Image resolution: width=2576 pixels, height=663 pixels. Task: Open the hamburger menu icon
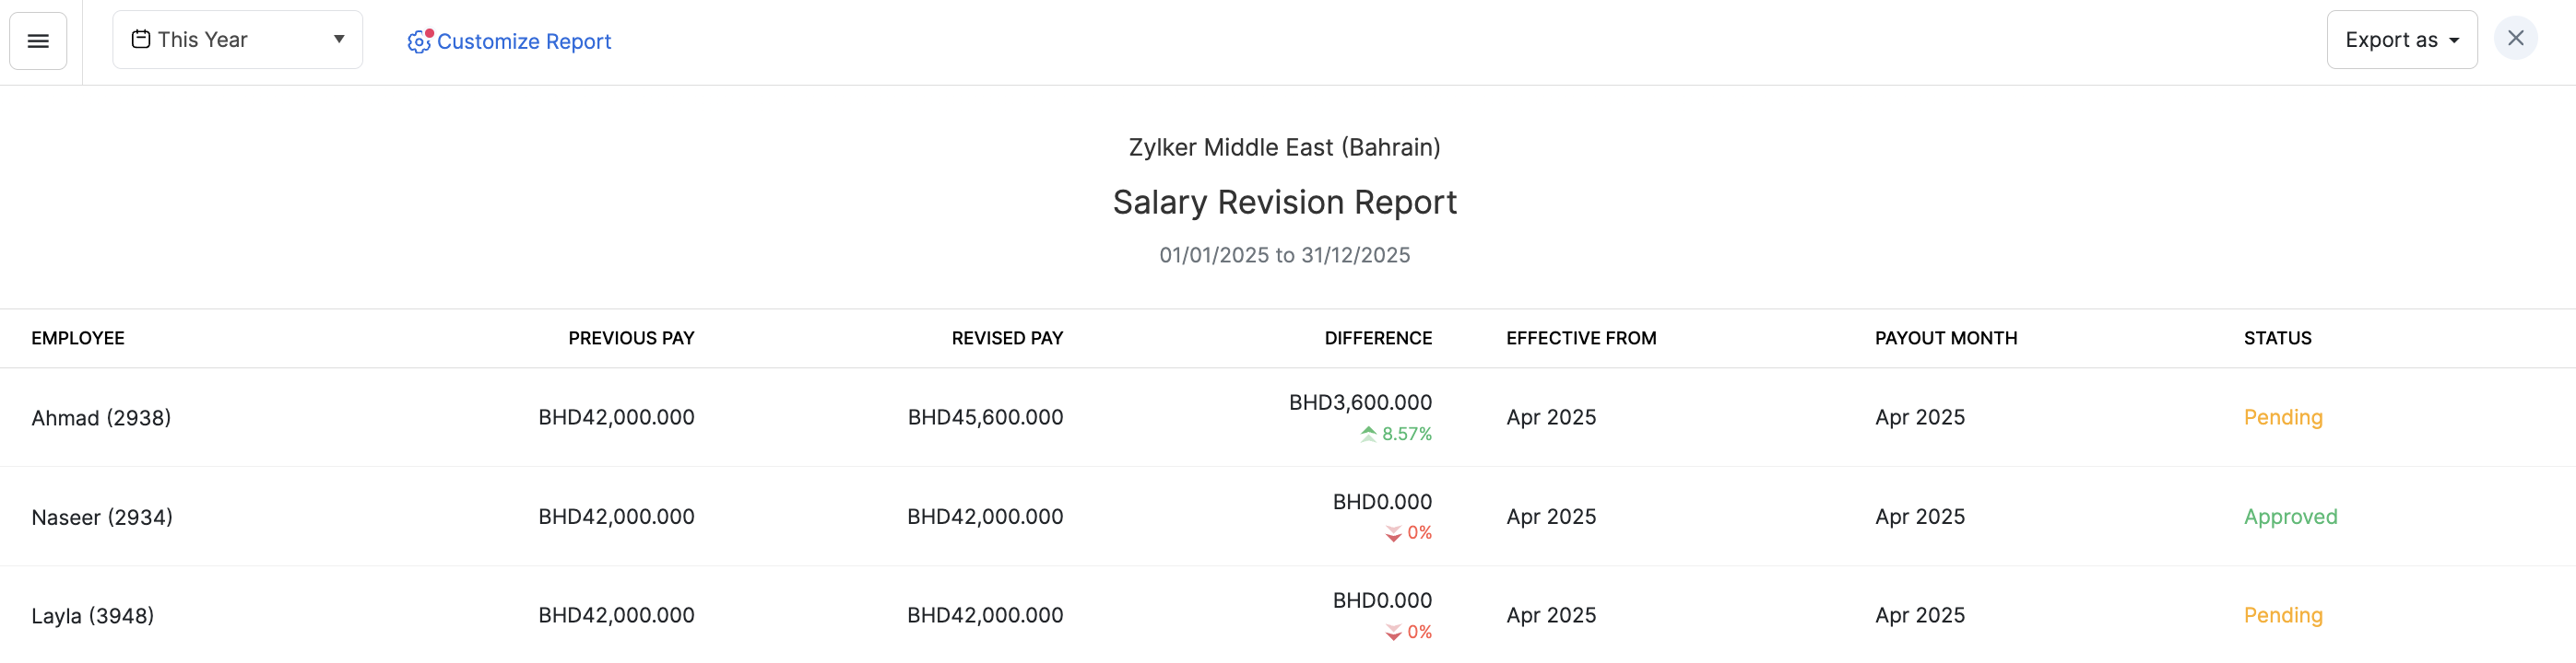pos(38,41)
